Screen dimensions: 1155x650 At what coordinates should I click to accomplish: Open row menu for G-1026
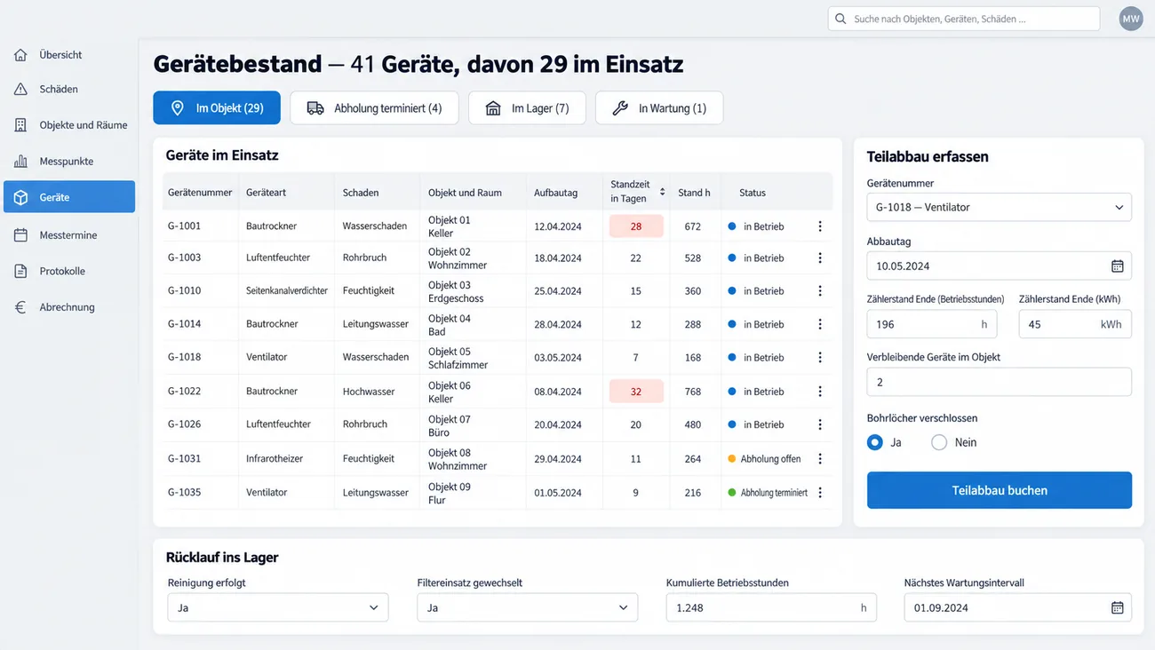[x=820, y=424]
